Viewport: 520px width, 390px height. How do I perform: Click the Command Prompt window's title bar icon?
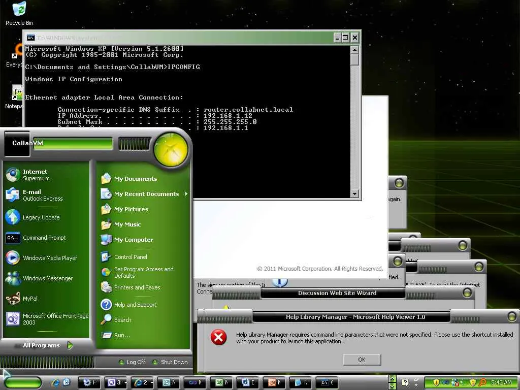click(30, 38)
